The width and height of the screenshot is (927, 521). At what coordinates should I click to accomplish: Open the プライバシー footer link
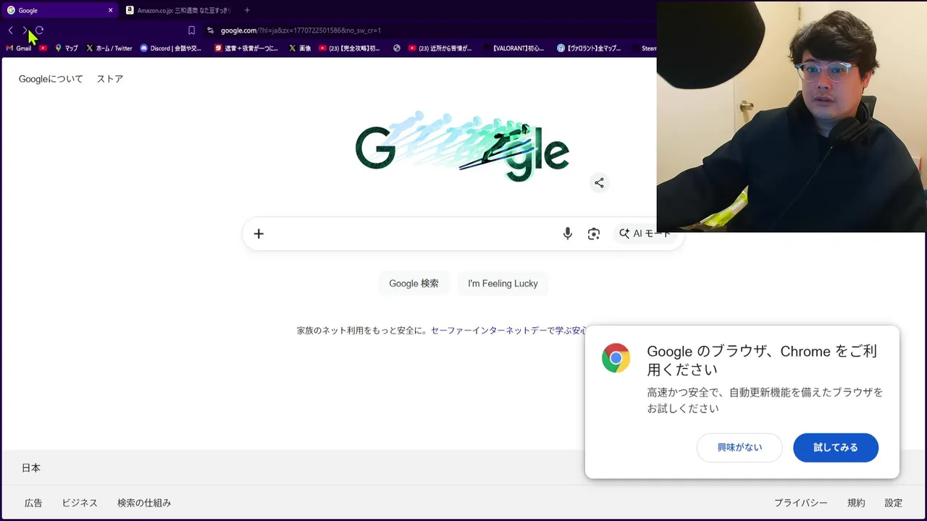click(801, 503)
